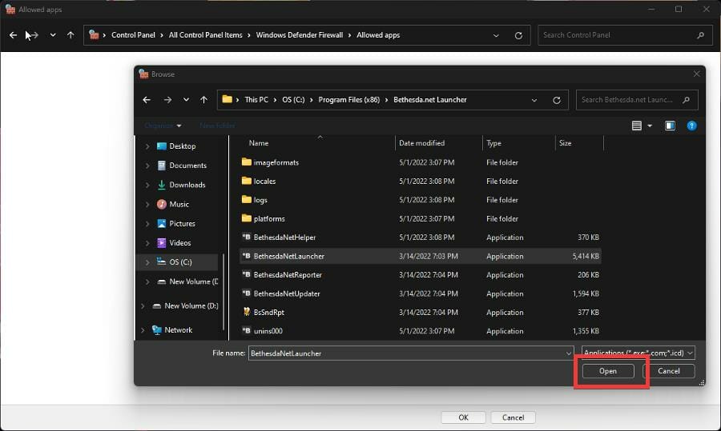Refresh the Control Panel address bar

pos(518,35)
